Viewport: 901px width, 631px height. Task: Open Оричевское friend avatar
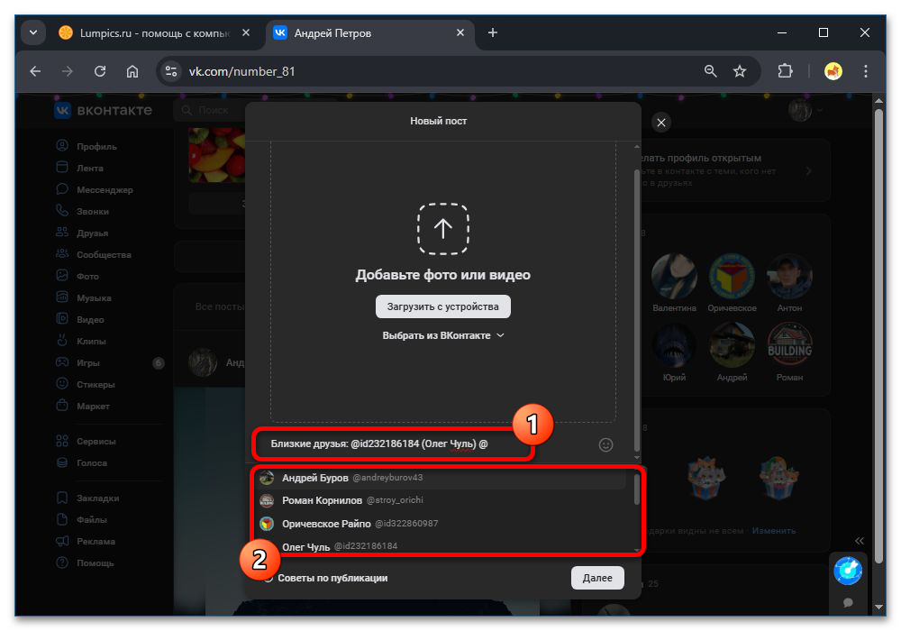click(732, 276)
